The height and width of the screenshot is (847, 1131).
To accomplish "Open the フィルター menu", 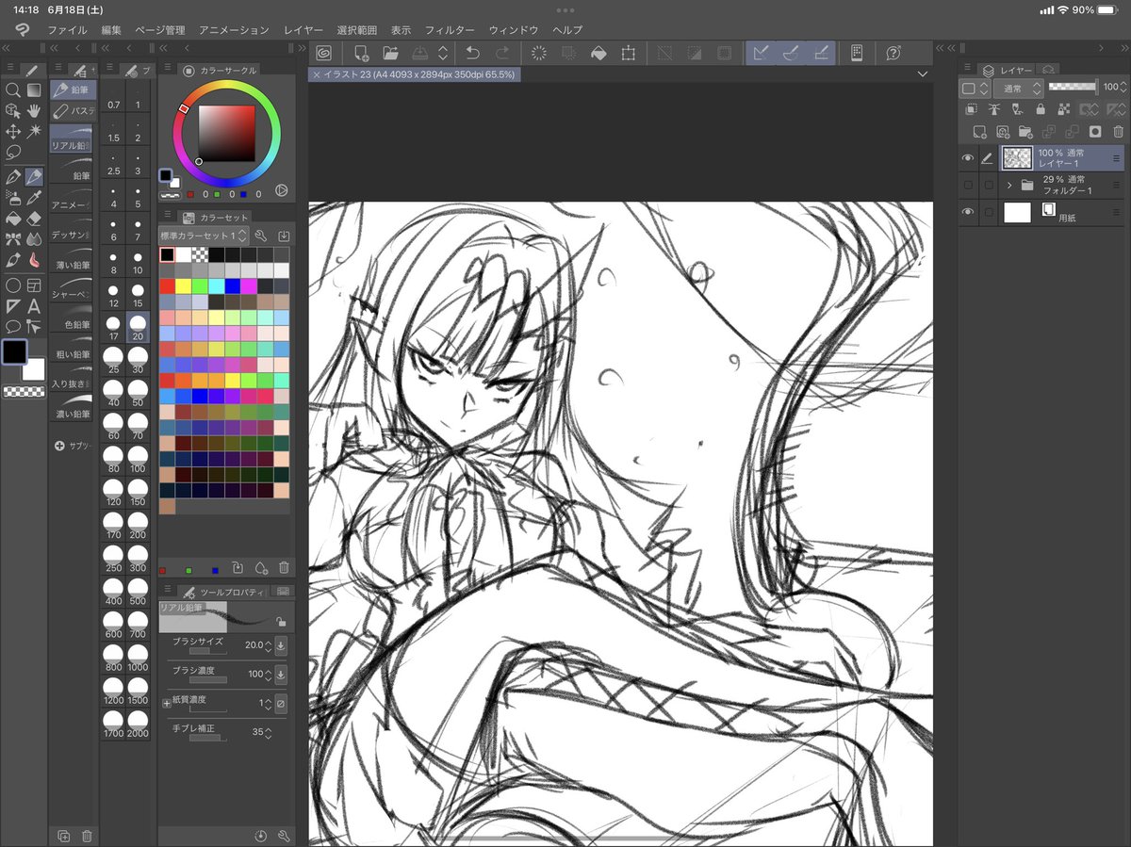I will (450, 29).
